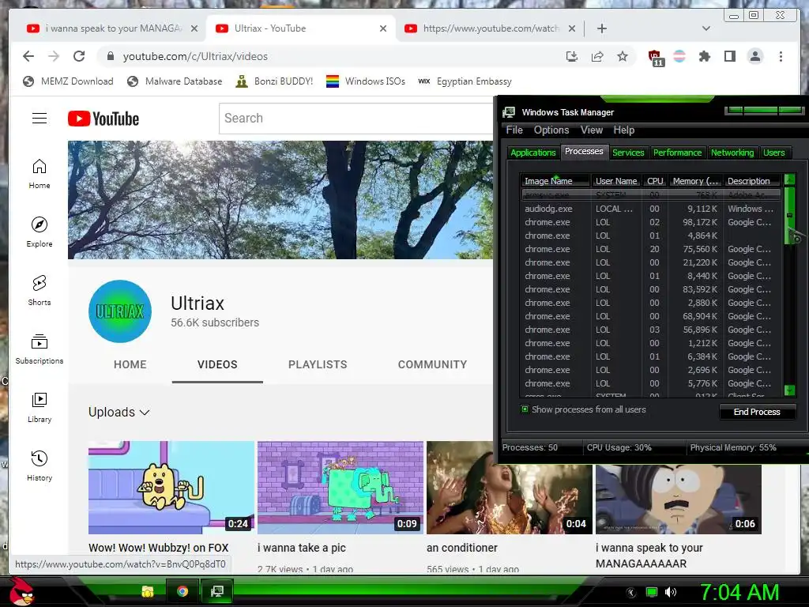809x607 pixels.
Task: Bookmark this page with the star
Action: 623,56
